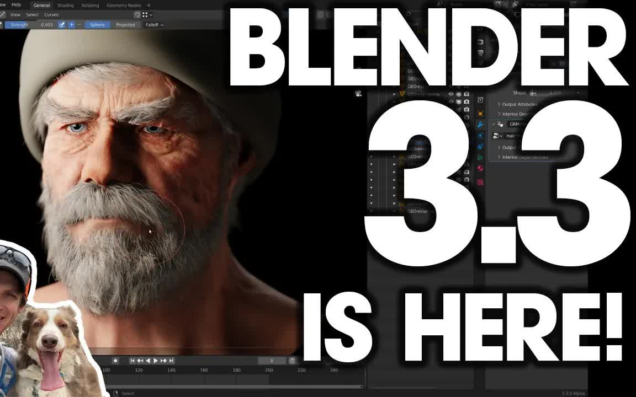Click the auto-keying clock icon in the timeline

click(x=292, y=361)
